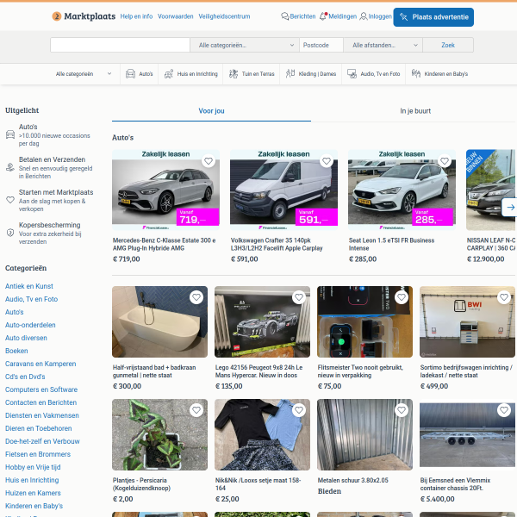Open Huis en Inrichting category icon
Viewport: 517px width, 517px height.
click(x=169, y=74)
